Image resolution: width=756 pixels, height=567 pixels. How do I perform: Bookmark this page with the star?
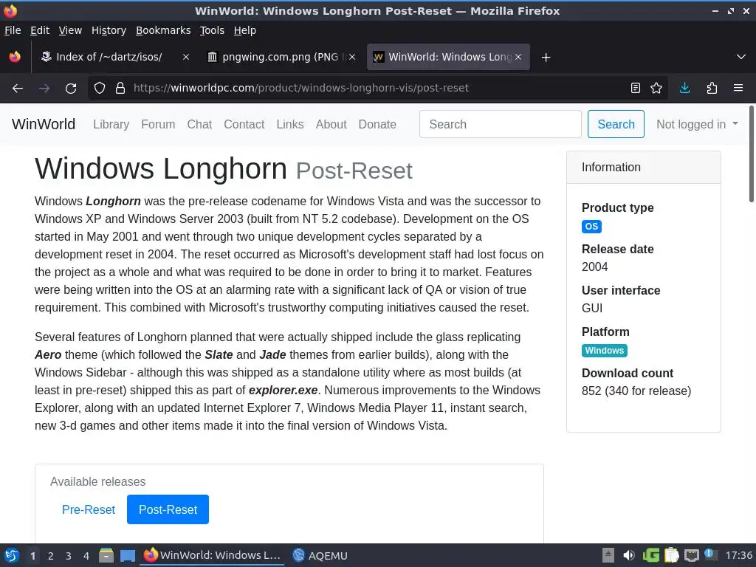(656, 88)
